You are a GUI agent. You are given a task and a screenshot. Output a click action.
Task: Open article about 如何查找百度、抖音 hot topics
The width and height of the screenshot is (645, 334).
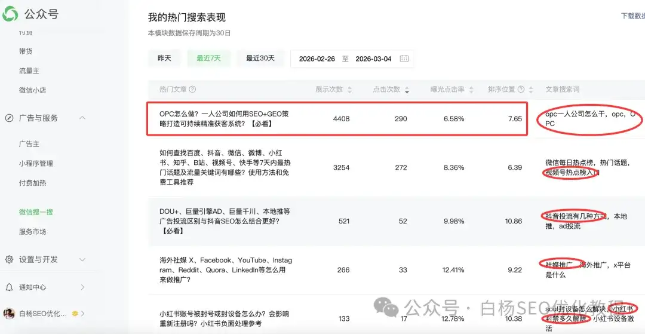click(225, 167)
